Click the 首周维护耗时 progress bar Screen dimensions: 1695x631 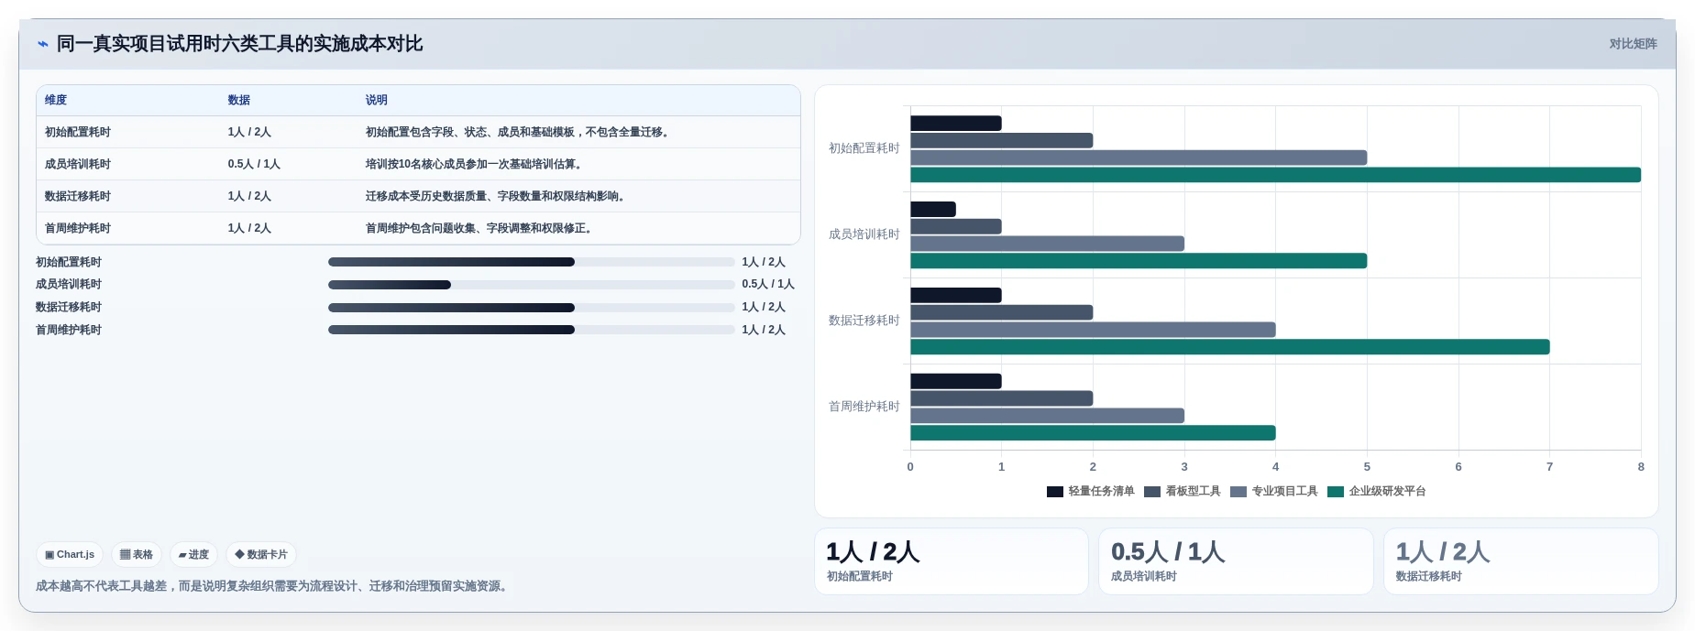pyautogui.click(x=532, y=330)
